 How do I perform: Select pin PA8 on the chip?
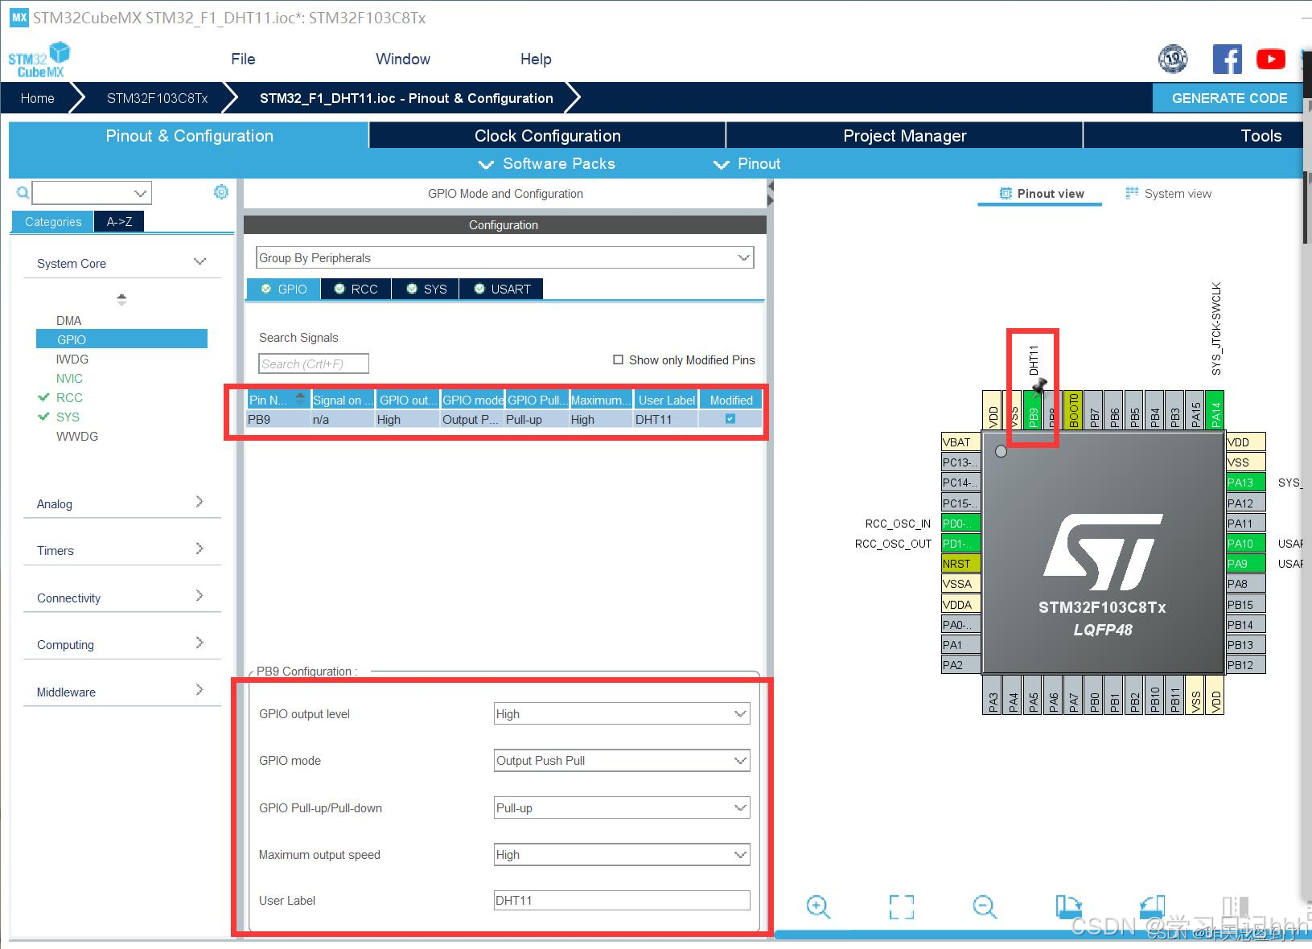click(1245, 584)
